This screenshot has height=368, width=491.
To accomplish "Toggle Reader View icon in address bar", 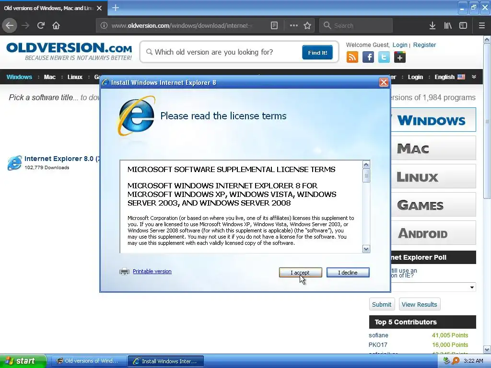I will (x=274, y=25).
